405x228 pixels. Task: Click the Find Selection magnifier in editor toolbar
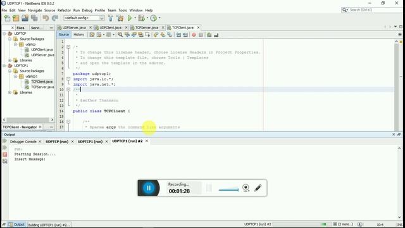pos(120,35)
